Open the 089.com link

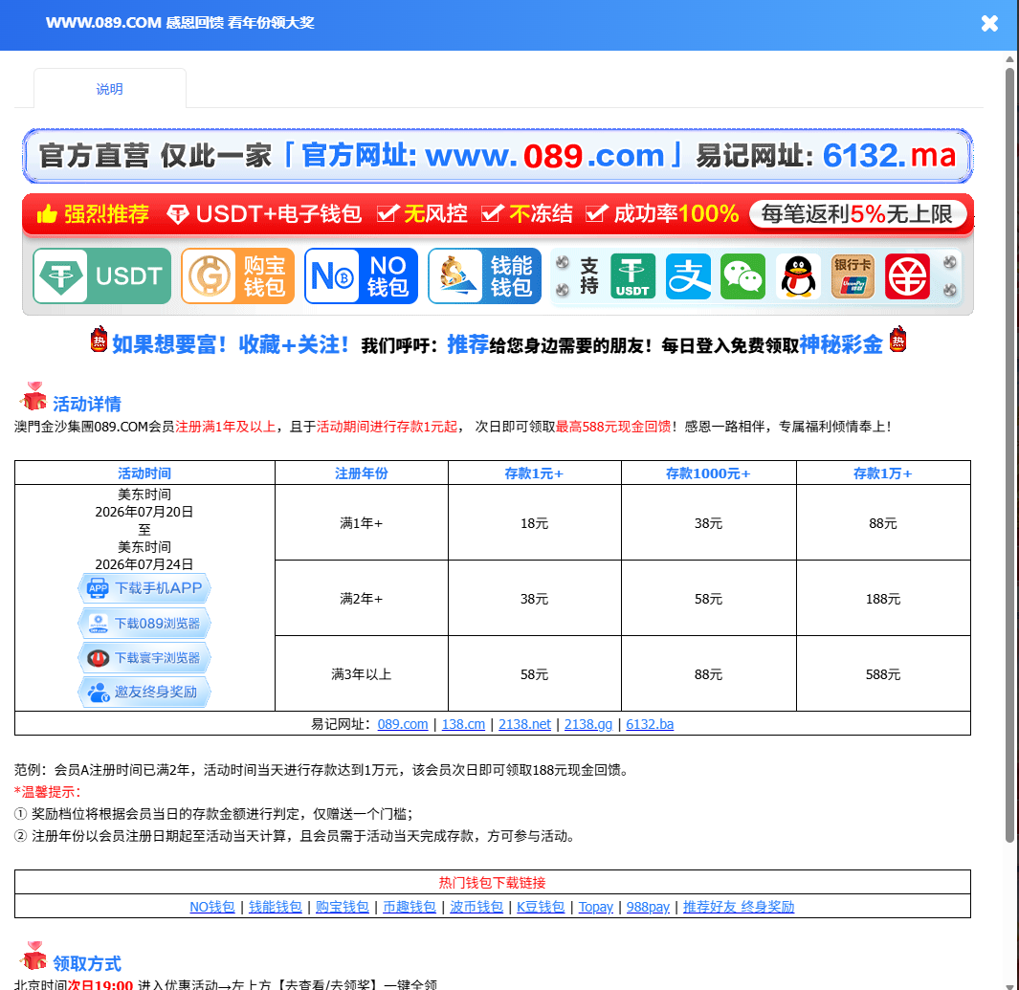[x=402, y=724]
